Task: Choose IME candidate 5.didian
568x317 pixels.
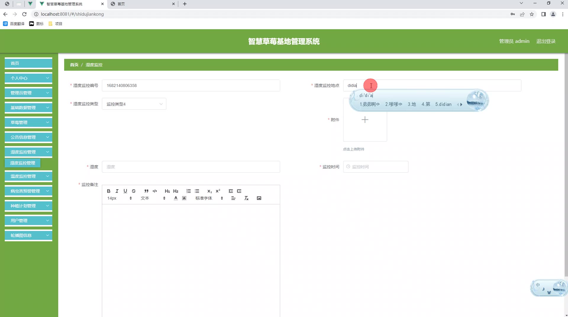Action: click(443, 104)
